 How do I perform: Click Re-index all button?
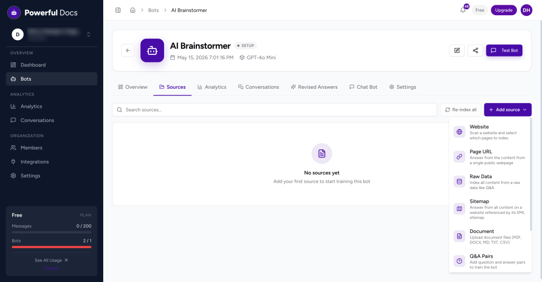tap(461, 110)
